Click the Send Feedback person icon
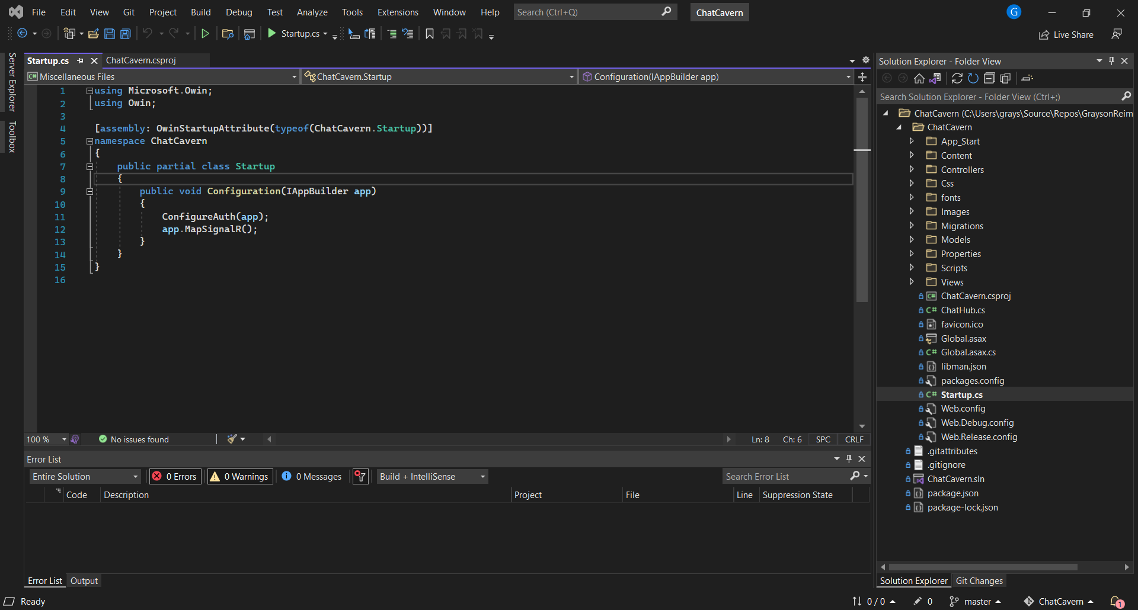The width and height of the screenshot is (1138, 610). [x=1117, y=34]
